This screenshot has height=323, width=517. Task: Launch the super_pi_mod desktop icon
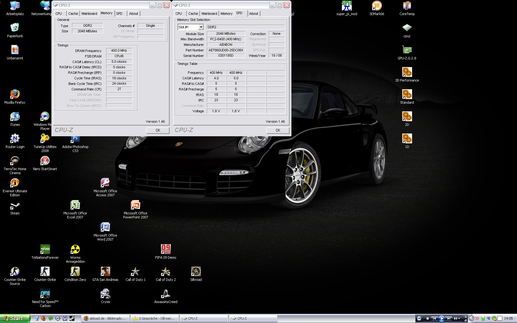click(347, 6)
